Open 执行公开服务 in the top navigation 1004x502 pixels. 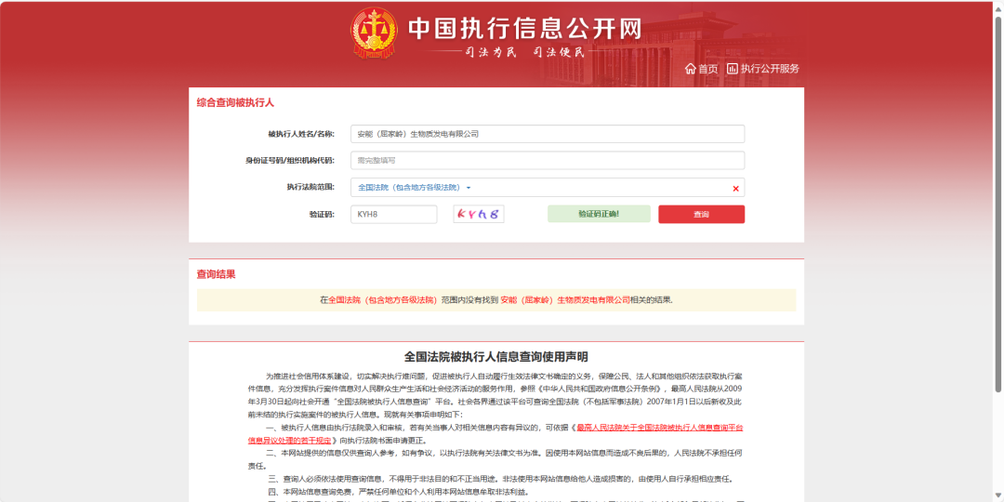pos(769,69)
